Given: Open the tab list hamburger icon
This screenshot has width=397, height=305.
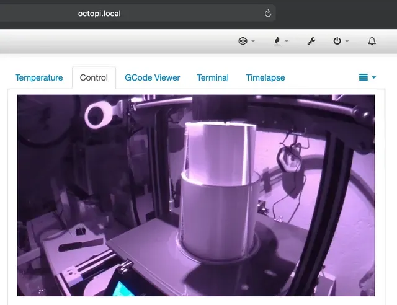Looking at the screenshot, I should click(364, 77).
